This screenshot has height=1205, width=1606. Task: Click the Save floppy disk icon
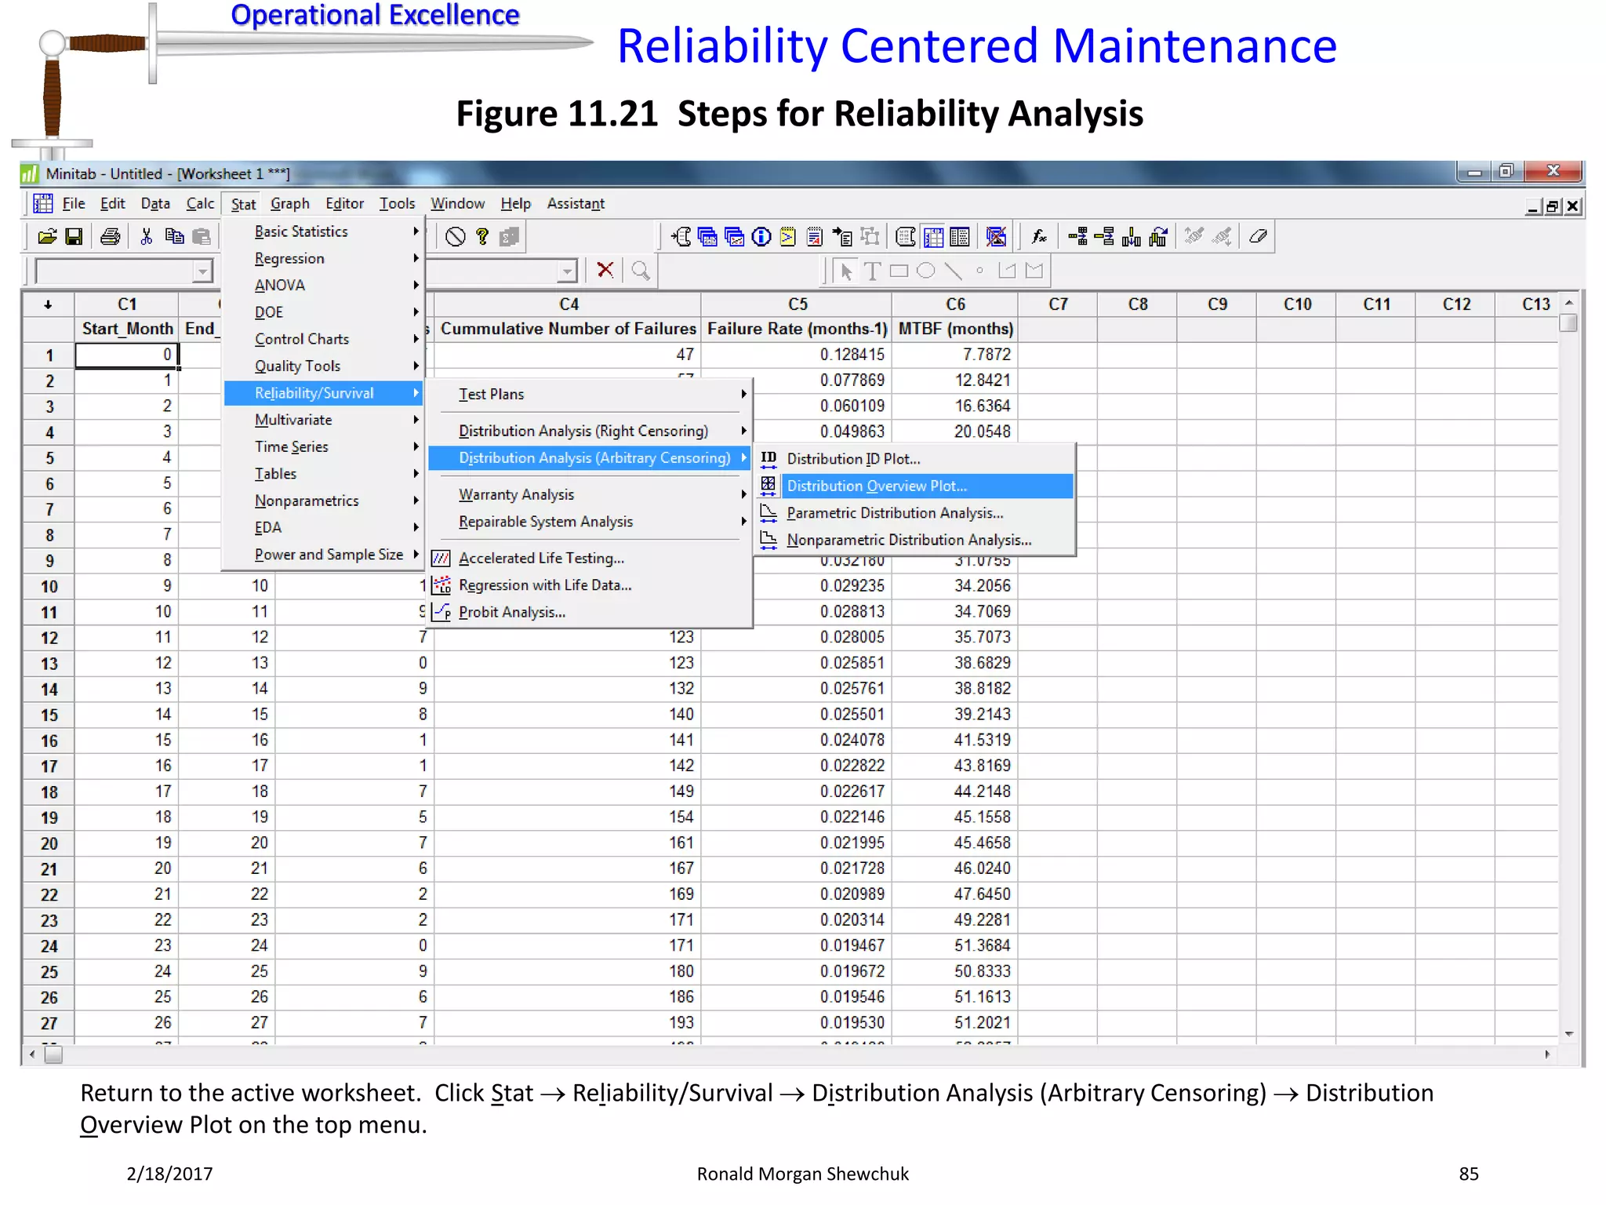click(74, 237)
